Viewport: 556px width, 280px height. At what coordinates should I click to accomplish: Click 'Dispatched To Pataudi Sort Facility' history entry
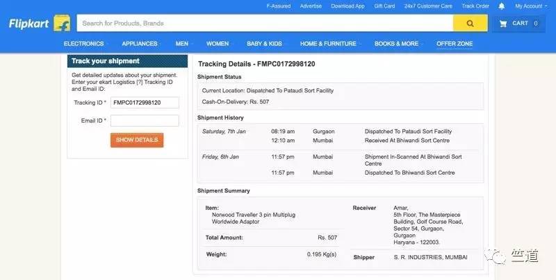[408, 132]
